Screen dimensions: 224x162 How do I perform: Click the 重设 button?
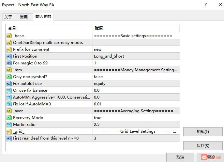coord(211,157)
